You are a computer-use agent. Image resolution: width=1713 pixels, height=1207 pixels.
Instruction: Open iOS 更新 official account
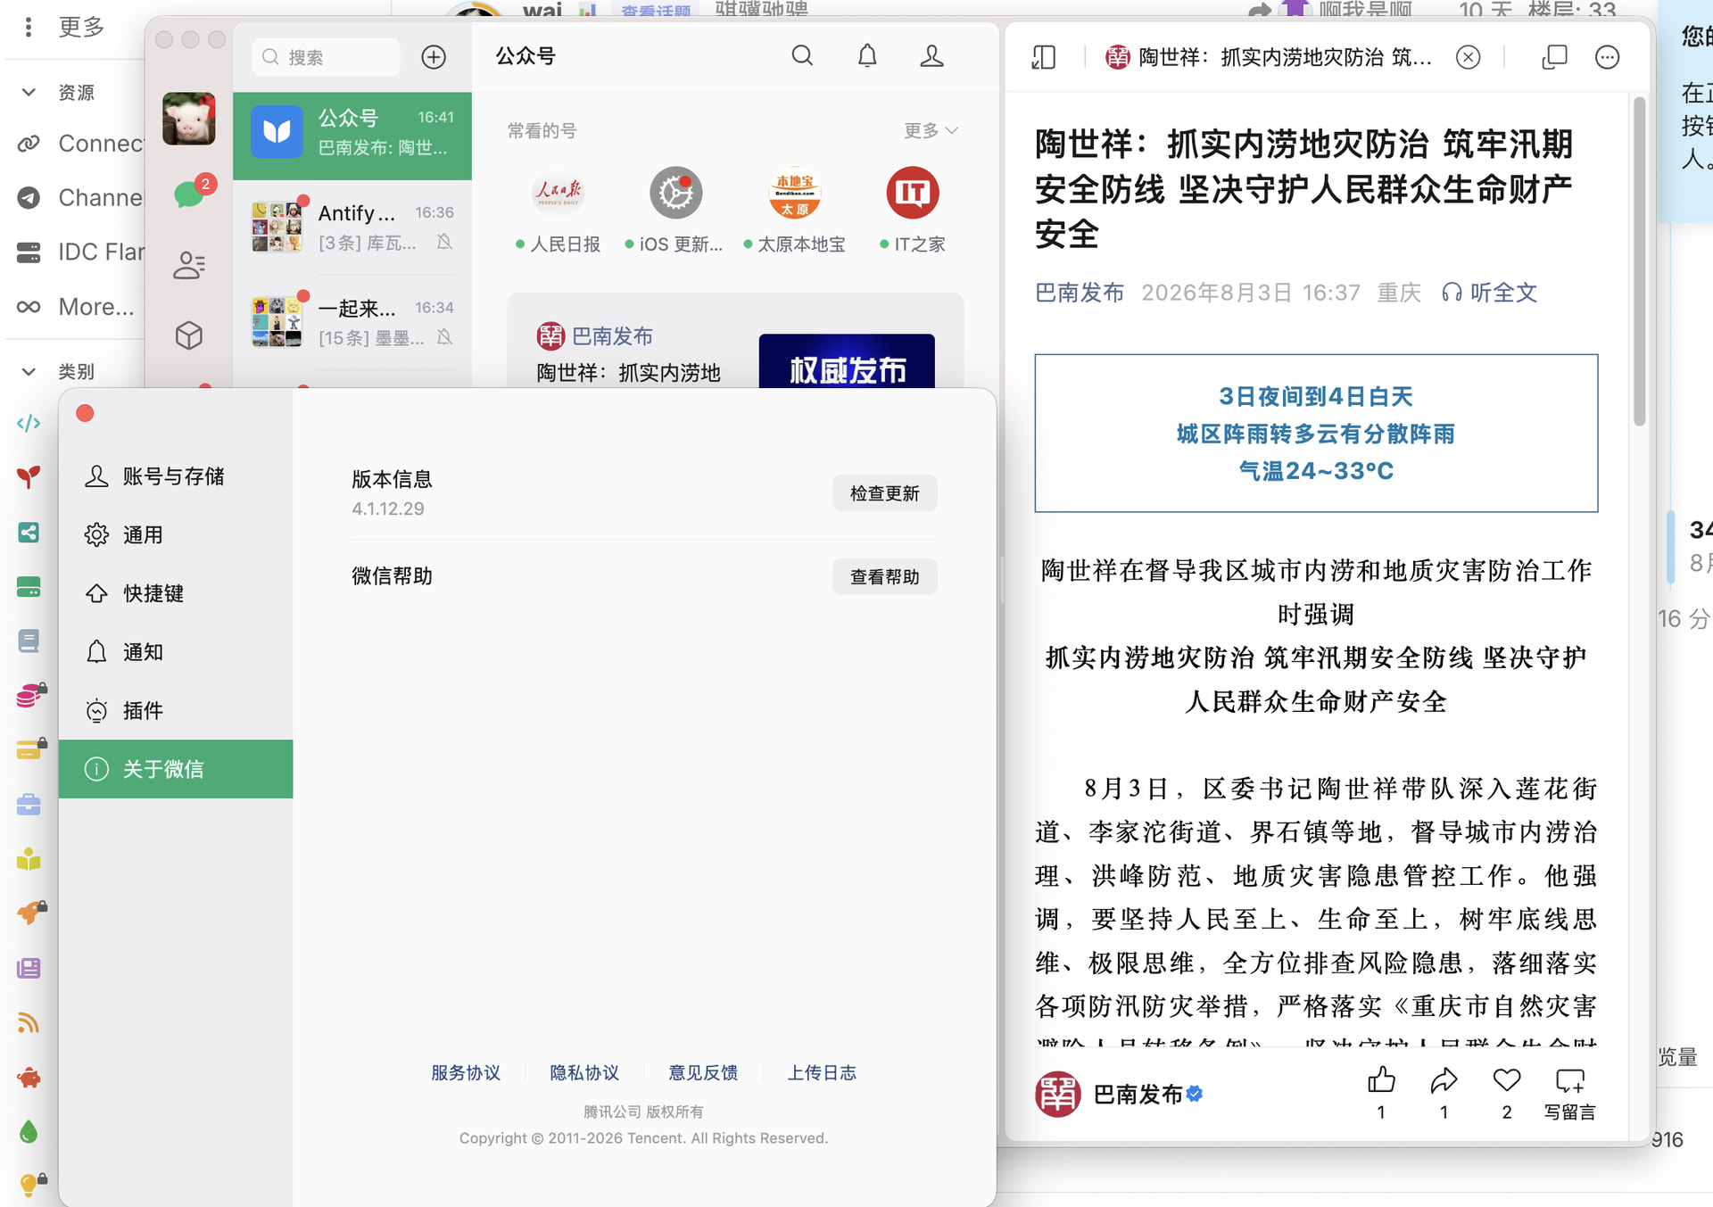pos(675,211)
